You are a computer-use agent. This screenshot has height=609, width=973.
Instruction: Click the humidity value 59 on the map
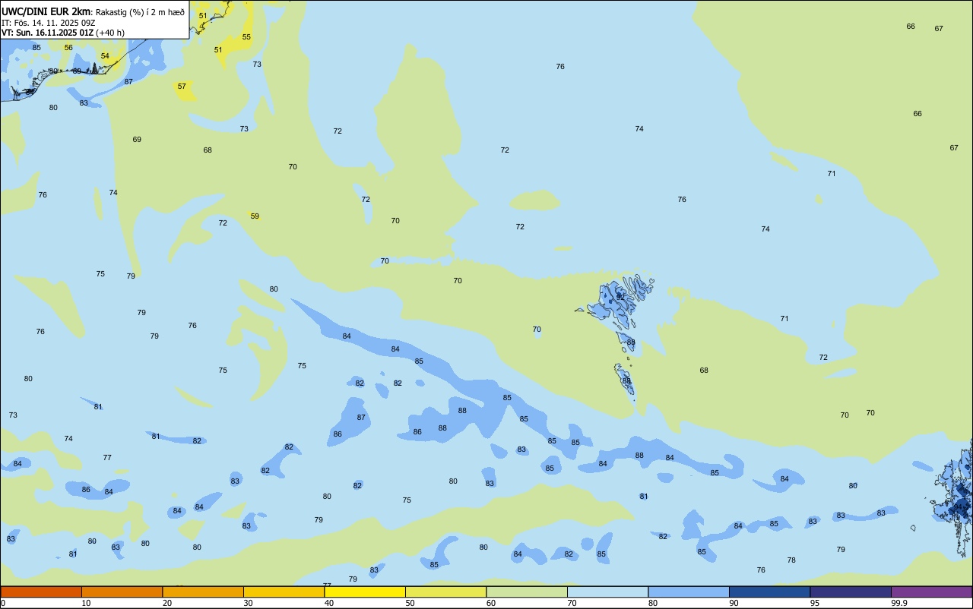point(255,216)
